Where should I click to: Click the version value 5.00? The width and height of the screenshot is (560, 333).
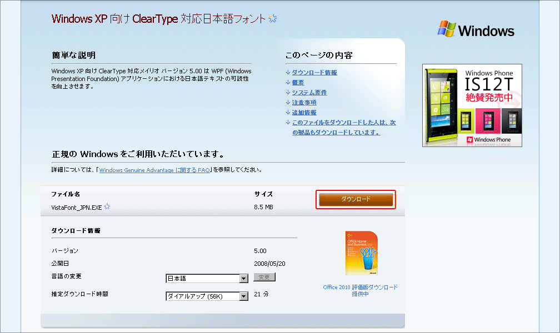260,251
